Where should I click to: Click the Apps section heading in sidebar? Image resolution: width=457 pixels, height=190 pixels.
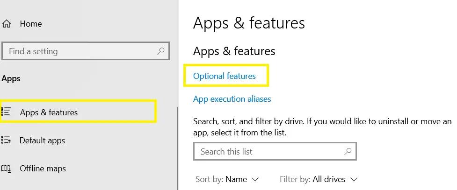tap(11, 78)
